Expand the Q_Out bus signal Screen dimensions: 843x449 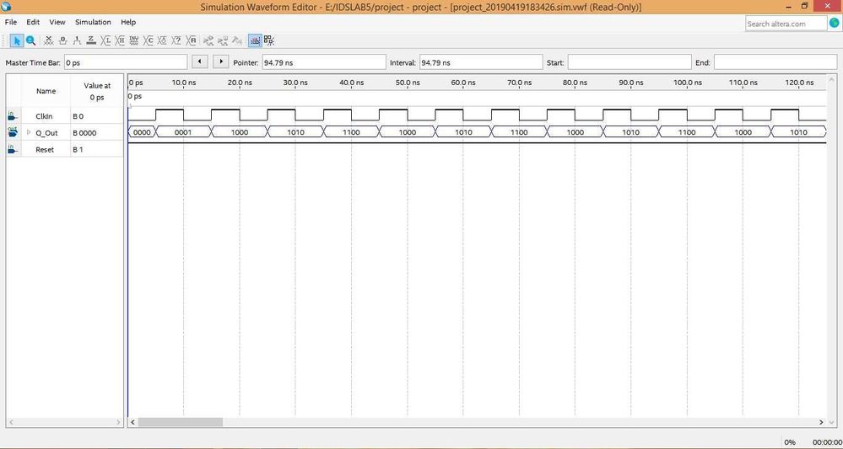[29, 132]
